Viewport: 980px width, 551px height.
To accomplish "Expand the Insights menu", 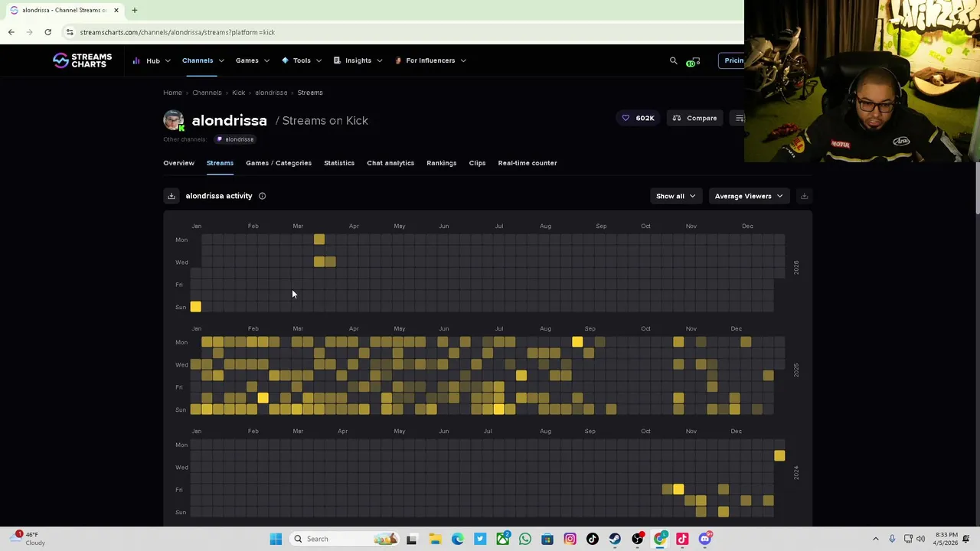I will pos(358,60).
